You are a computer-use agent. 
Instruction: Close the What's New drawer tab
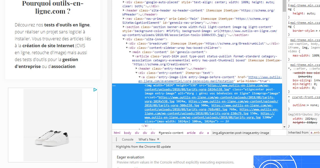point(158,139)
